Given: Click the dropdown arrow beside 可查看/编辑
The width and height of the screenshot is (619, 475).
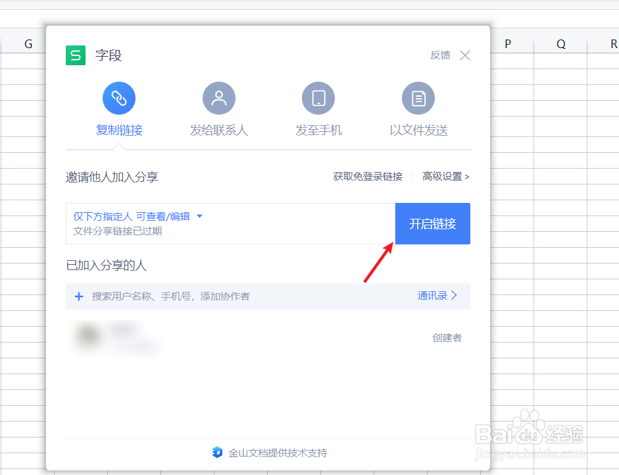Looking at the screenshot, I should pos(199,216).
